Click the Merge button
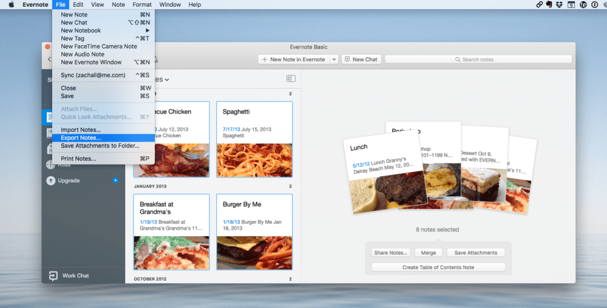 (x=428, y=253)
